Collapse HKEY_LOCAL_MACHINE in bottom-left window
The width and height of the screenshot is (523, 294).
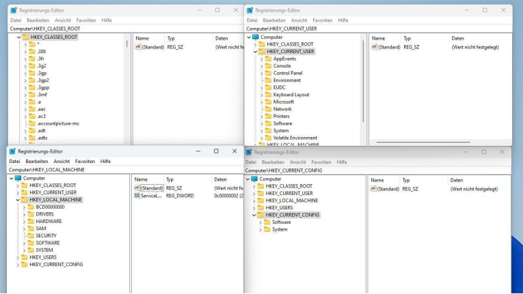pyautogui.click(x=18, y=200)
